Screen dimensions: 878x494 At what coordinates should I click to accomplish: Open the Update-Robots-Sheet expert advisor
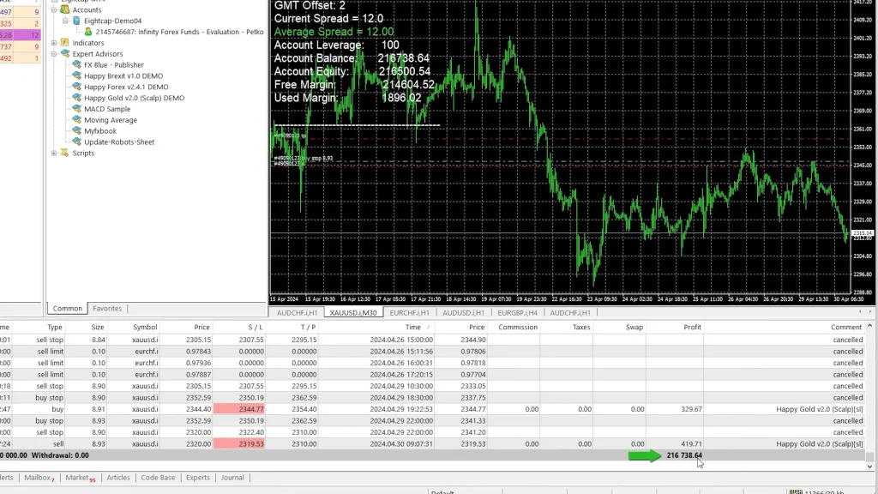coord(119,142)
